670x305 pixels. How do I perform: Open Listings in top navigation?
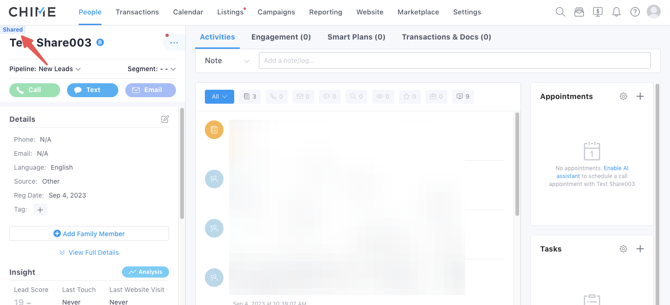click(x=230, y=12)
